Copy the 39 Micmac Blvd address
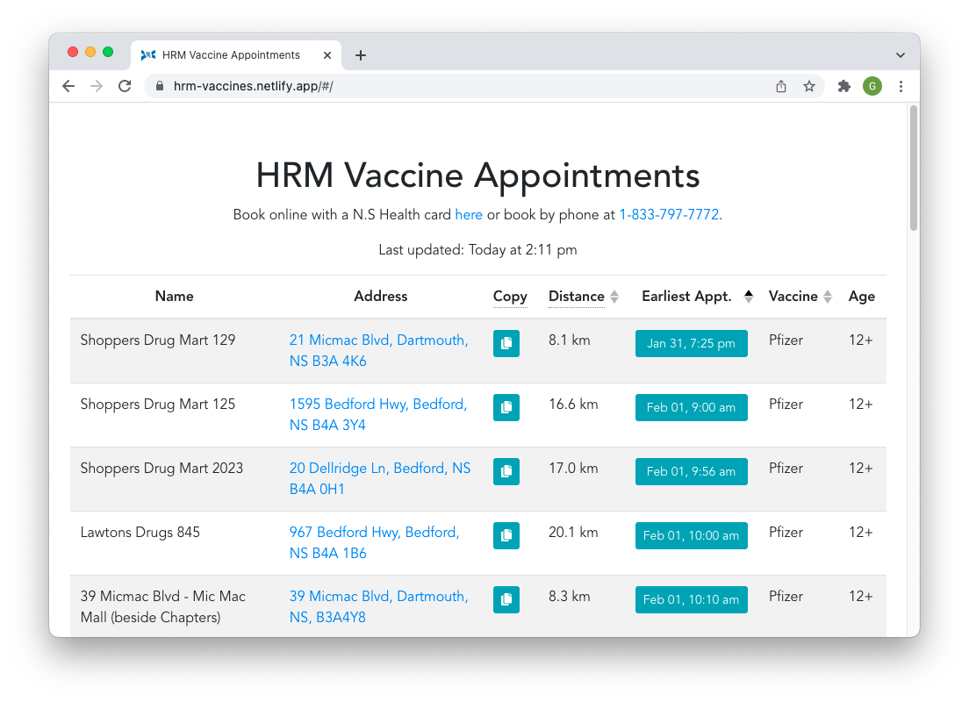The height and width of the screenshot is (702, 969). pos(506,600)
